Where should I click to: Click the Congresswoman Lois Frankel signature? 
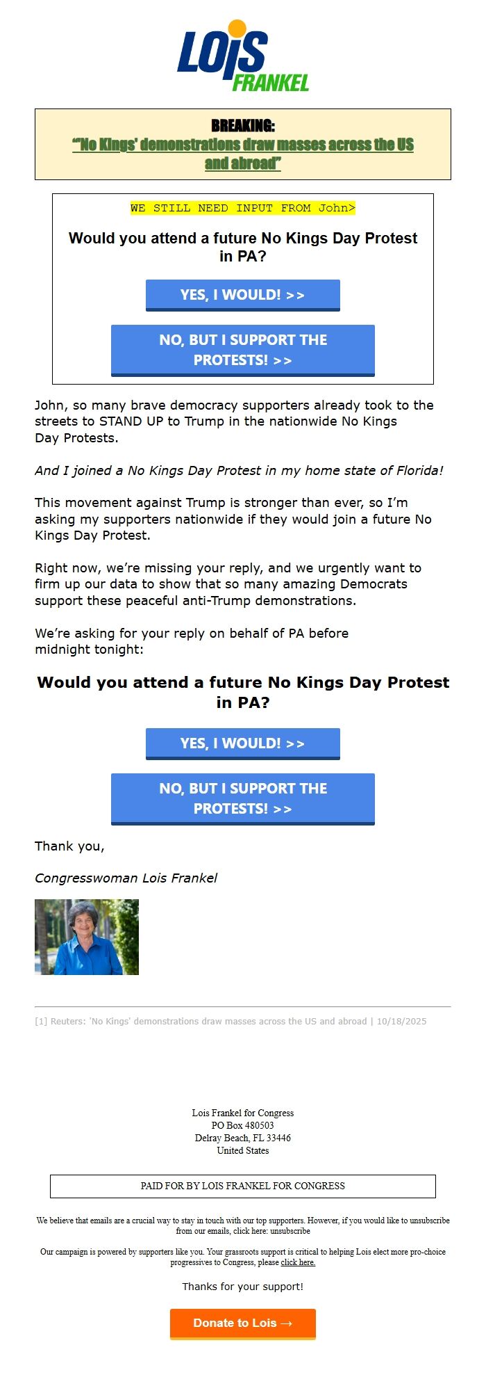[126, 878]
